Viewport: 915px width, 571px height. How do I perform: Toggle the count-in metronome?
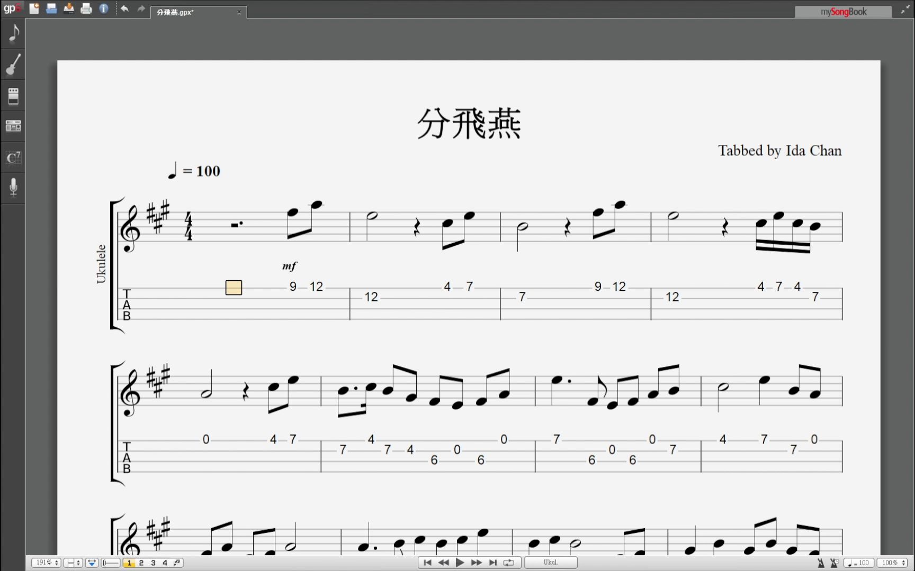click(834, 563)
